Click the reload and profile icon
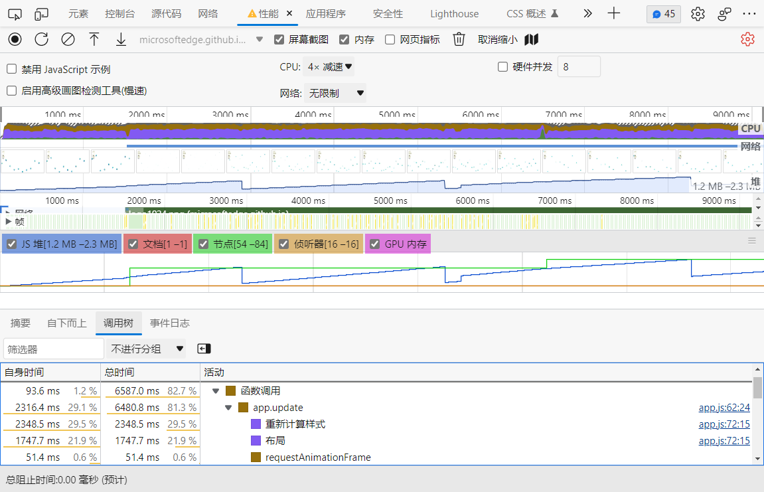The width and height of the screenshot is (764, 492). pos(41,39)
